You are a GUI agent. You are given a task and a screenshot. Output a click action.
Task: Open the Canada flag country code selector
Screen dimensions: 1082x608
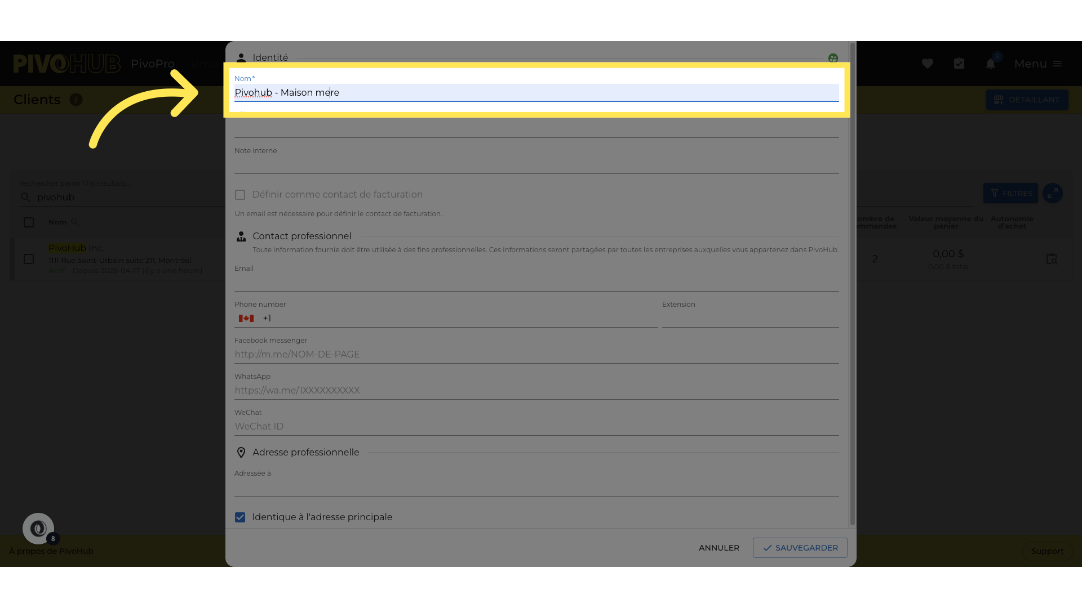coord(246,319)
